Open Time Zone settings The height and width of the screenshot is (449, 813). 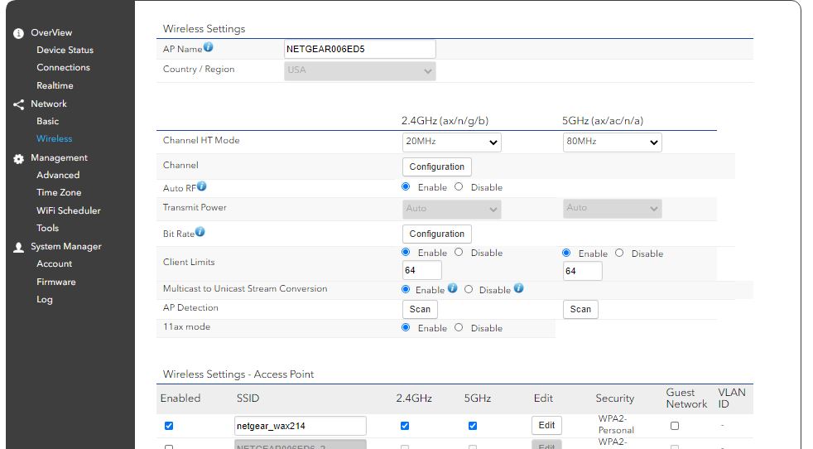(59, 192)
